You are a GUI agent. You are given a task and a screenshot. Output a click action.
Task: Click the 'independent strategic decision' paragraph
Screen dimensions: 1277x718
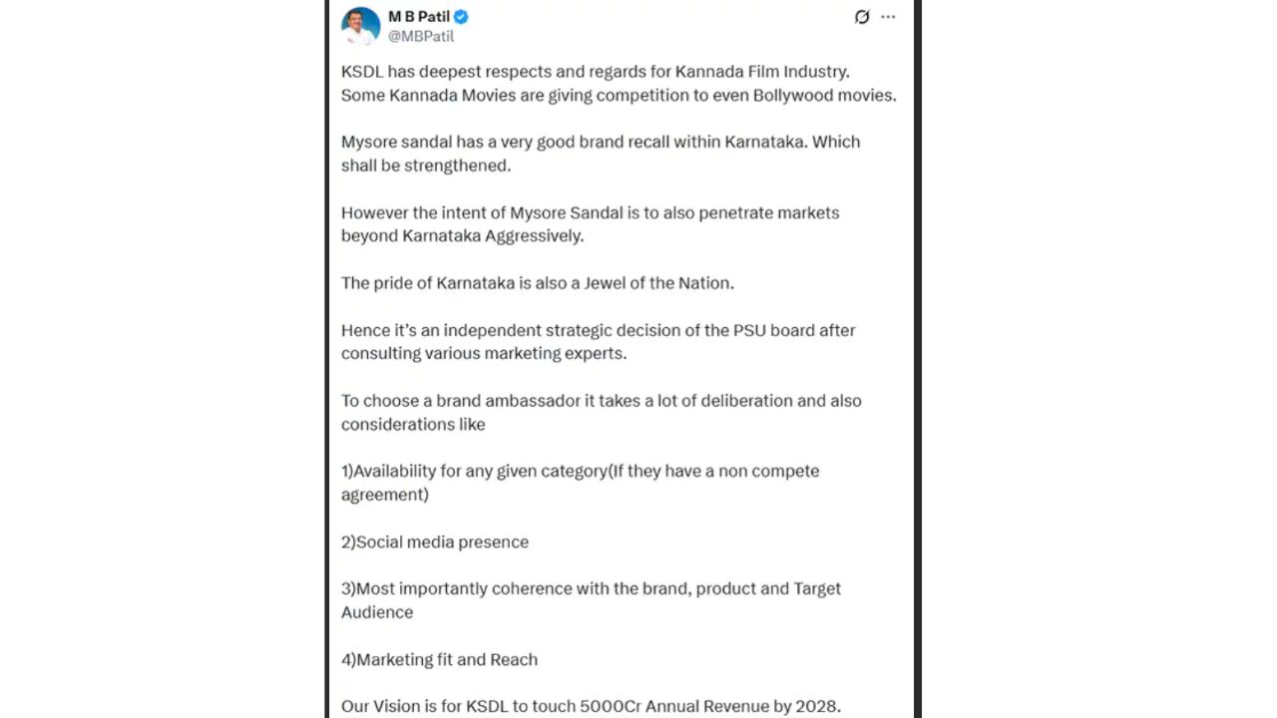(x=598, y=330)
